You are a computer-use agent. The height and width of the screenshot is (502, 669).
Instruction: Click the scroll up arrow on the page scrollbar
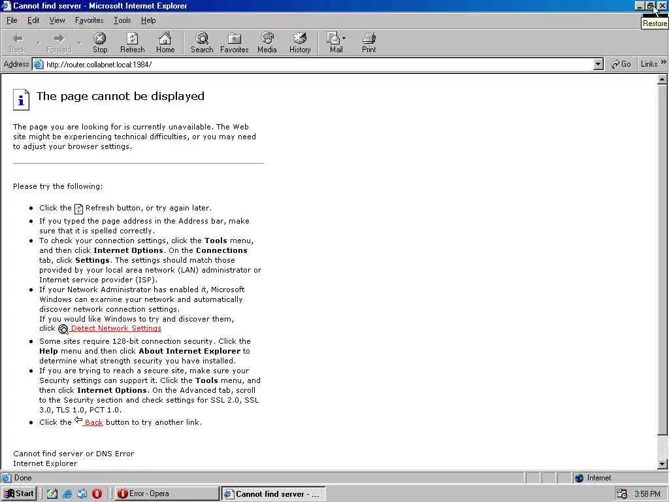(662, 79)
